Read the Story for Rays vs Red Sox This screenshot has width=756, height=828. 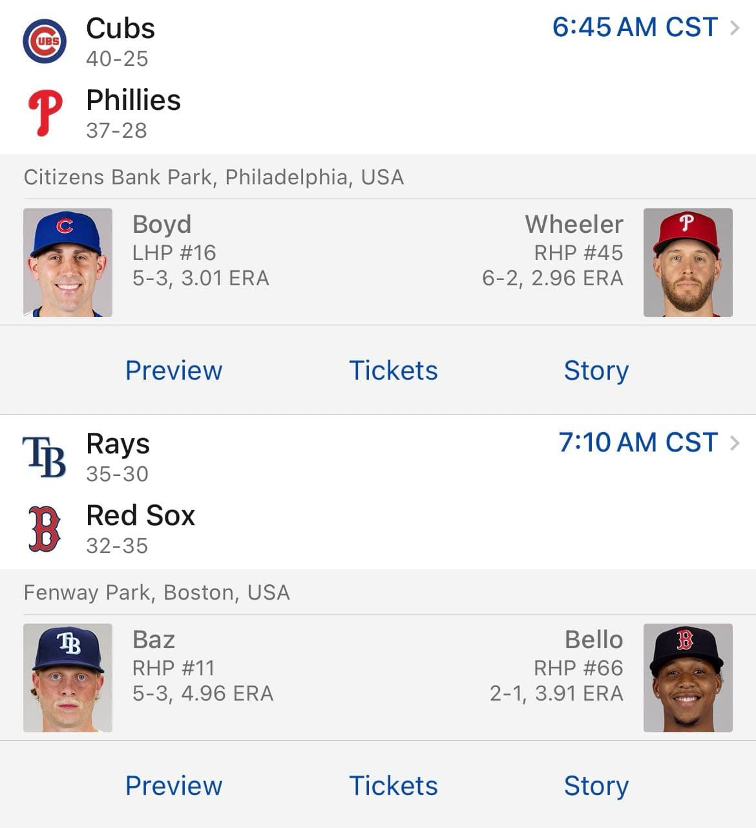[596, 786]
